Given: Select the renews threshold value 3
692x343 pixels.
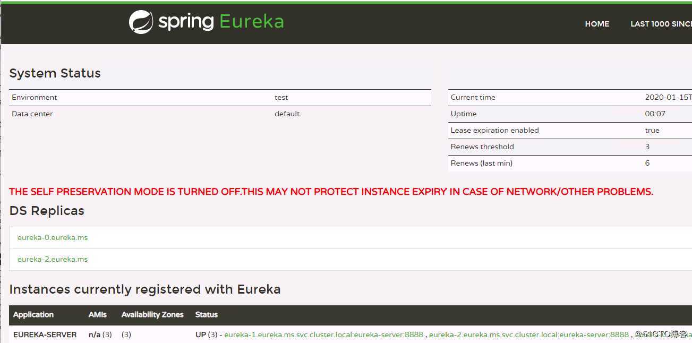Looking at the screenshot, I should [x=647, y=147].
